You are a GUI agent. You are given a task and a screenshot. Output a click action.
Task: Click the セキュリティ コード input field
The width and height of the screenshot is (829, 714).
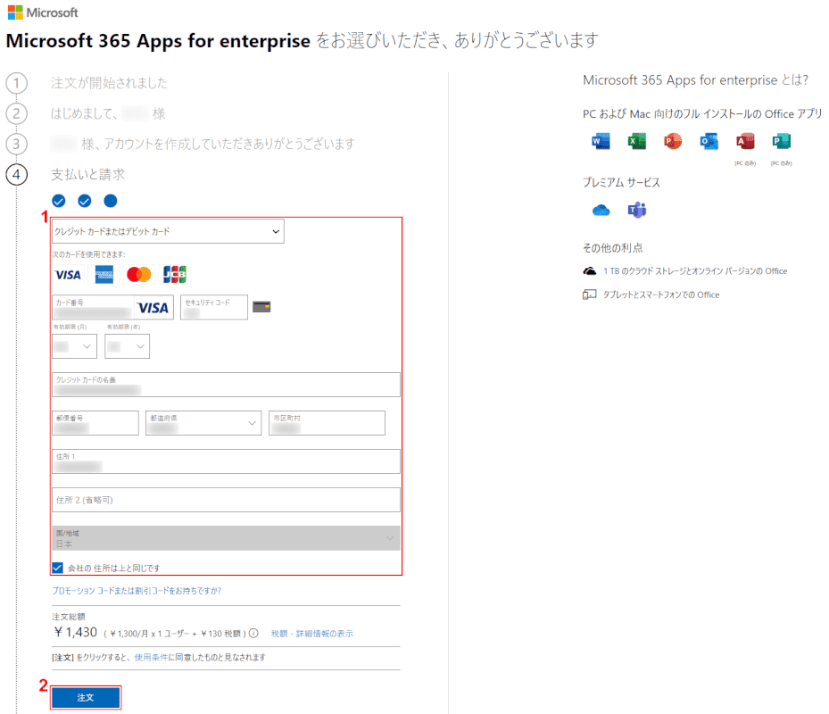point(214,307)
